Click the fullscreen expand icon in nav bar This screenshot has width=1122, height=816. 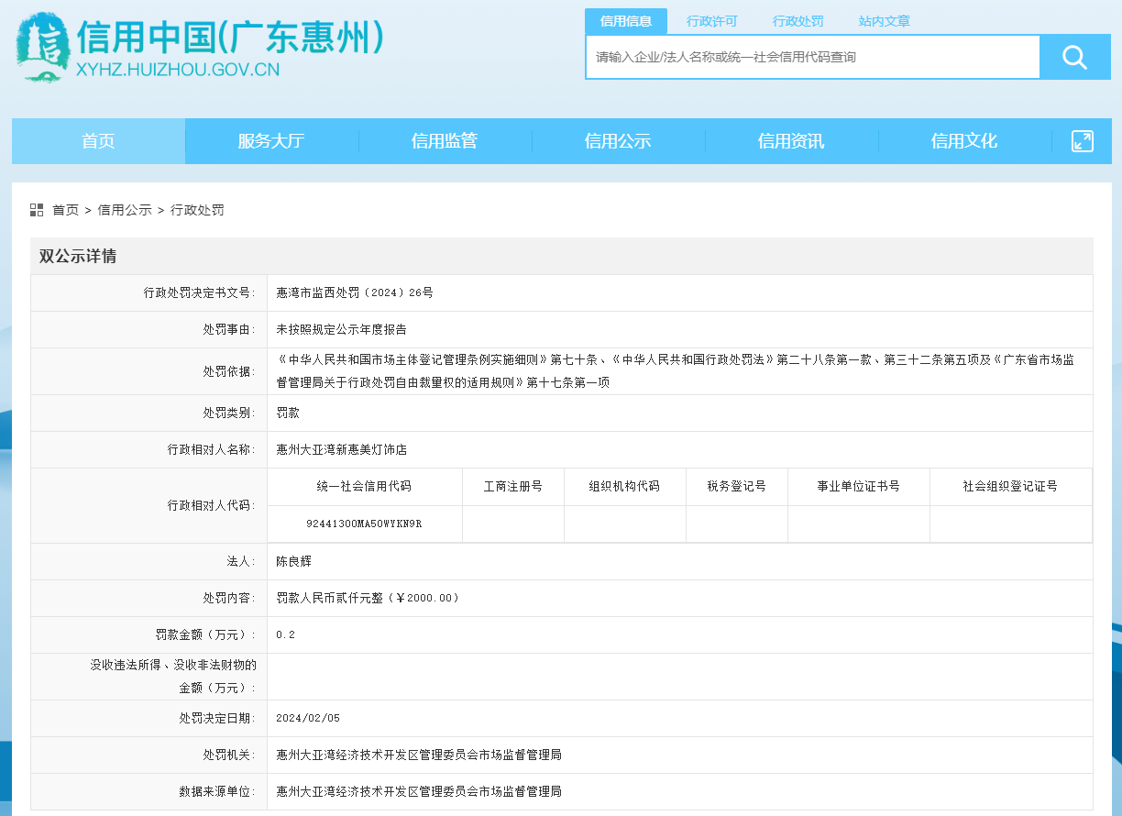[x=1083, y=141]
